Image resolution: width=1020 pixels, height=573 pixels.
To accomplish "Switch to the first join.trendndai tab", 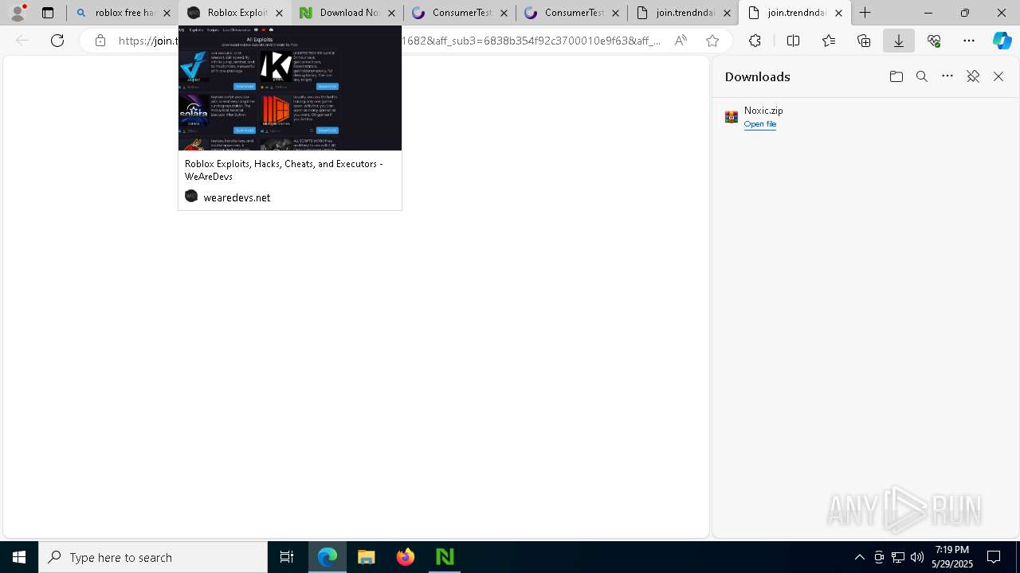I will pyautogui.click(x=684, y=13).
